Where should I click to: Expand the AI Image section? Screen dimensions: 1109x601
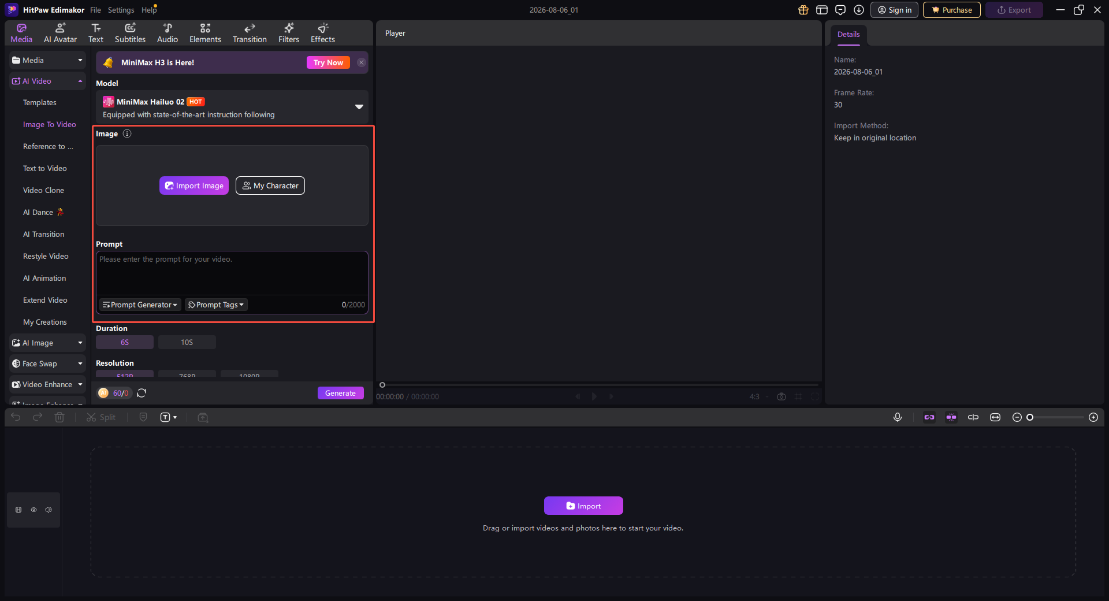47,343
